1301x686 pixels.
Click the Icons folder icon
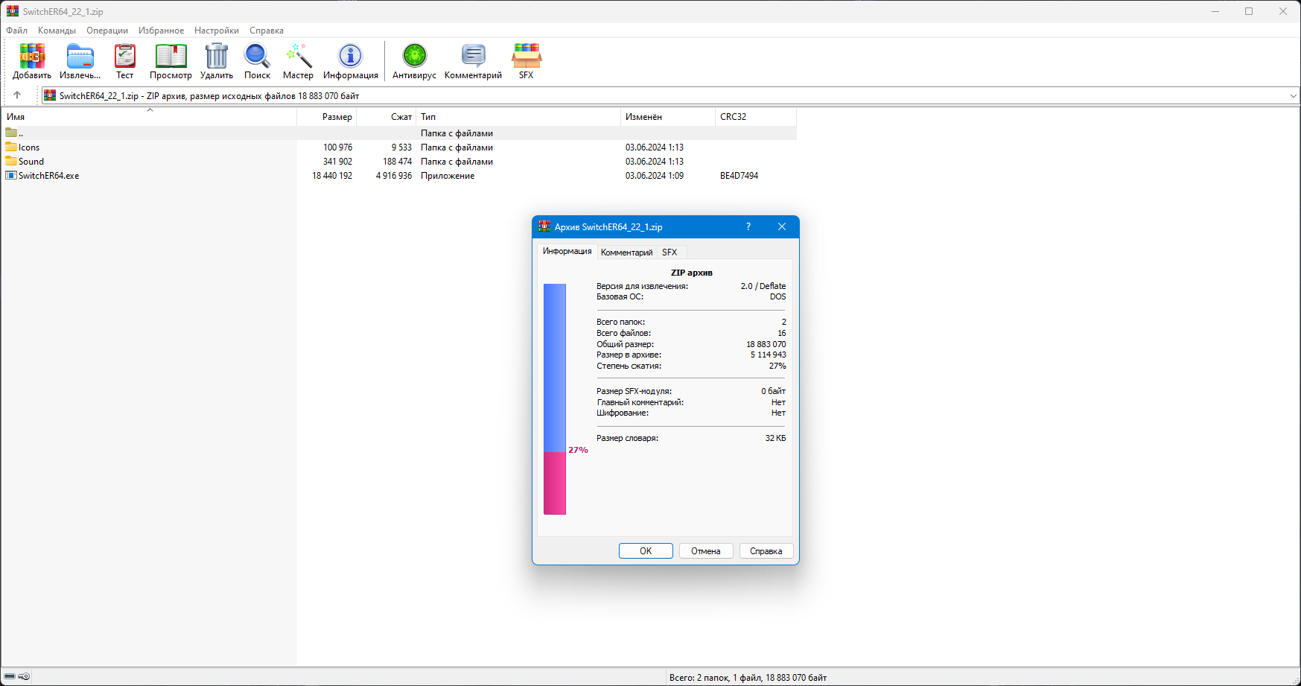coord(11,147)
